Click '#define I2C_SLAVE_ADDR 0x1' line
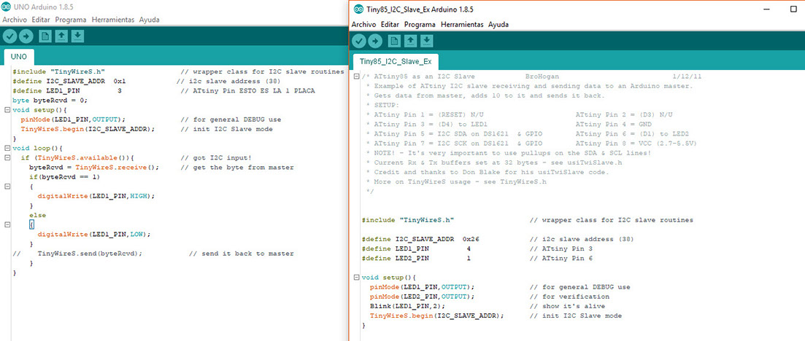 [69, 81]
